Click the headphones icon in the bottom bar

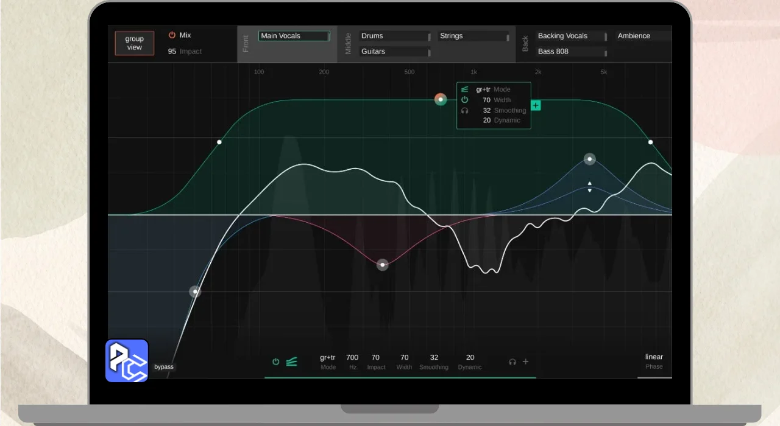coord(512,361)
